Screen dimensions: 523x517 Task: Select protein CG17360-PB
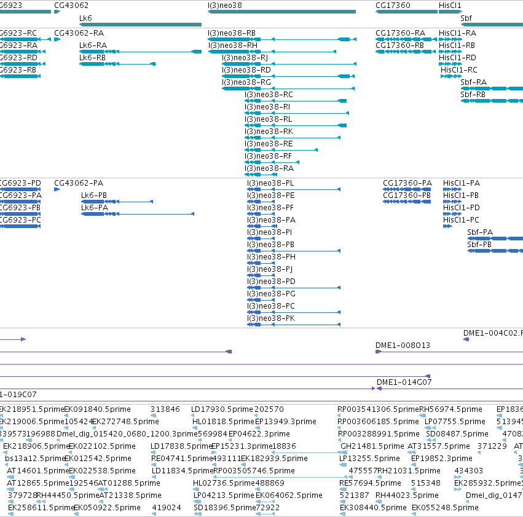(x=407, y=195)
